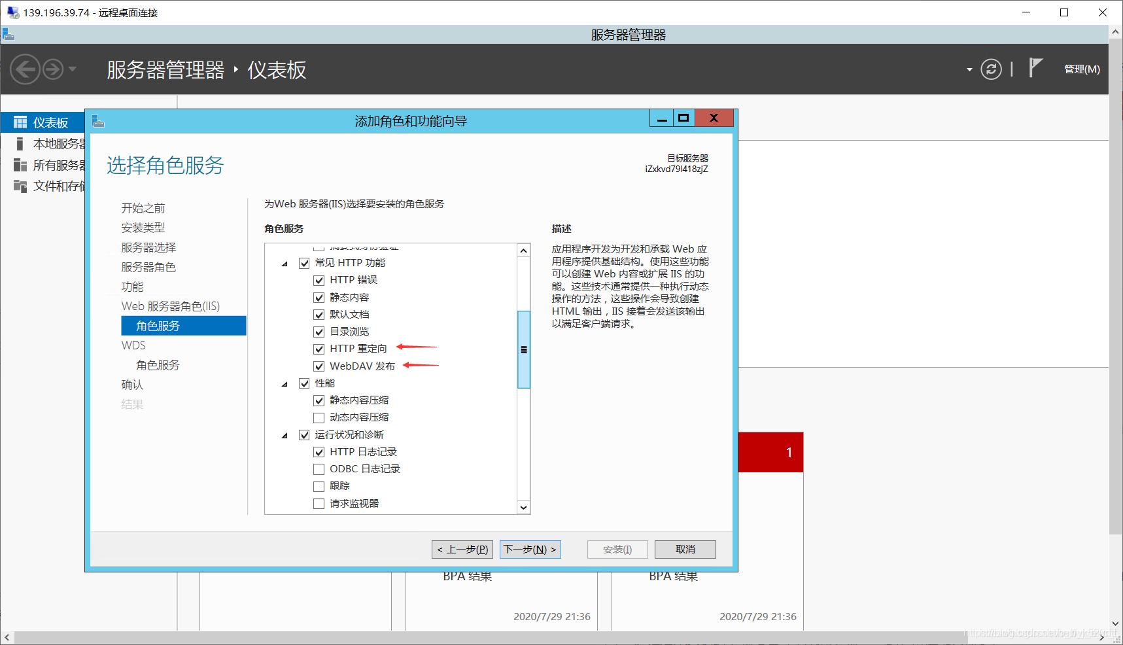This screenshot has height=645, width=1123.
Task: Open the 管理(M) menu
Action: point(1082,69)
